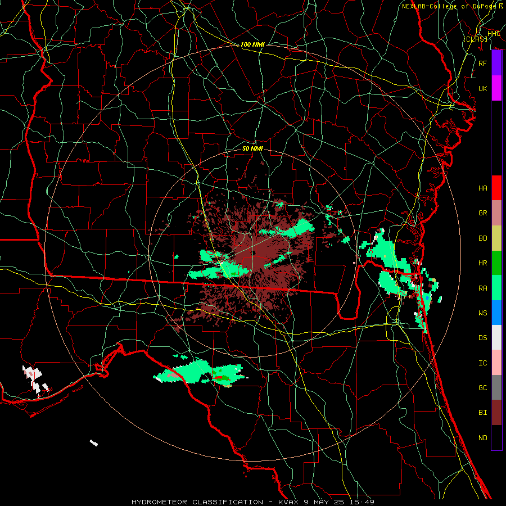Click the '50 NMI' range ring label
The width and height of the screenshot is (506, 506).
[x=252, y=148]
